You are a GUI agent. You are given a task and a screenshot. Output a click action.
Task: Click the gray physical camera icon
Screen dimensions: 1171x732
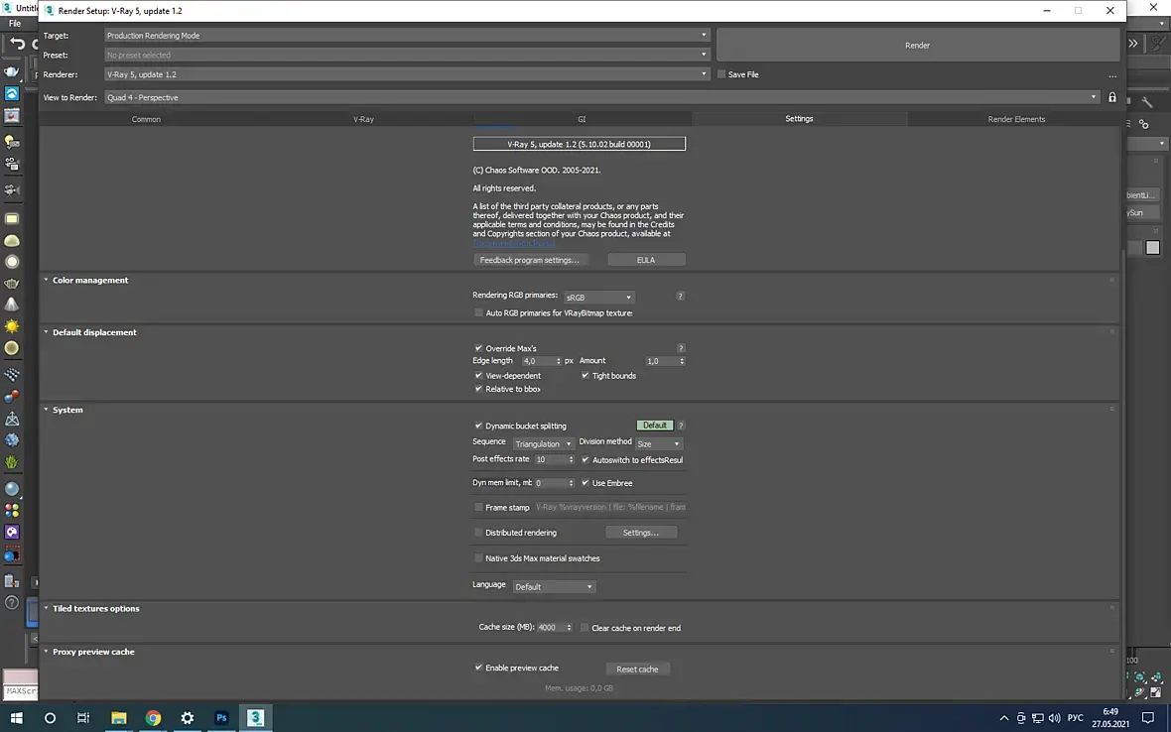tap(12, 189)
